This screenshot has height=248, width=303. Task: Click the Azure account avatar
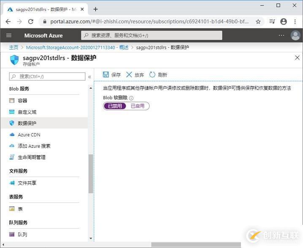295,35
